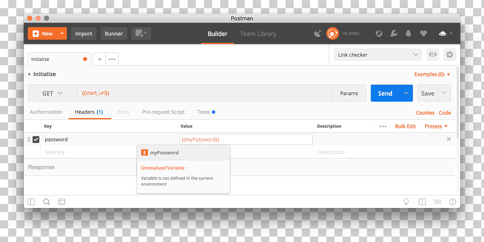
Task: Click the {{myPassword}} value field
Action: pos(246,140)
